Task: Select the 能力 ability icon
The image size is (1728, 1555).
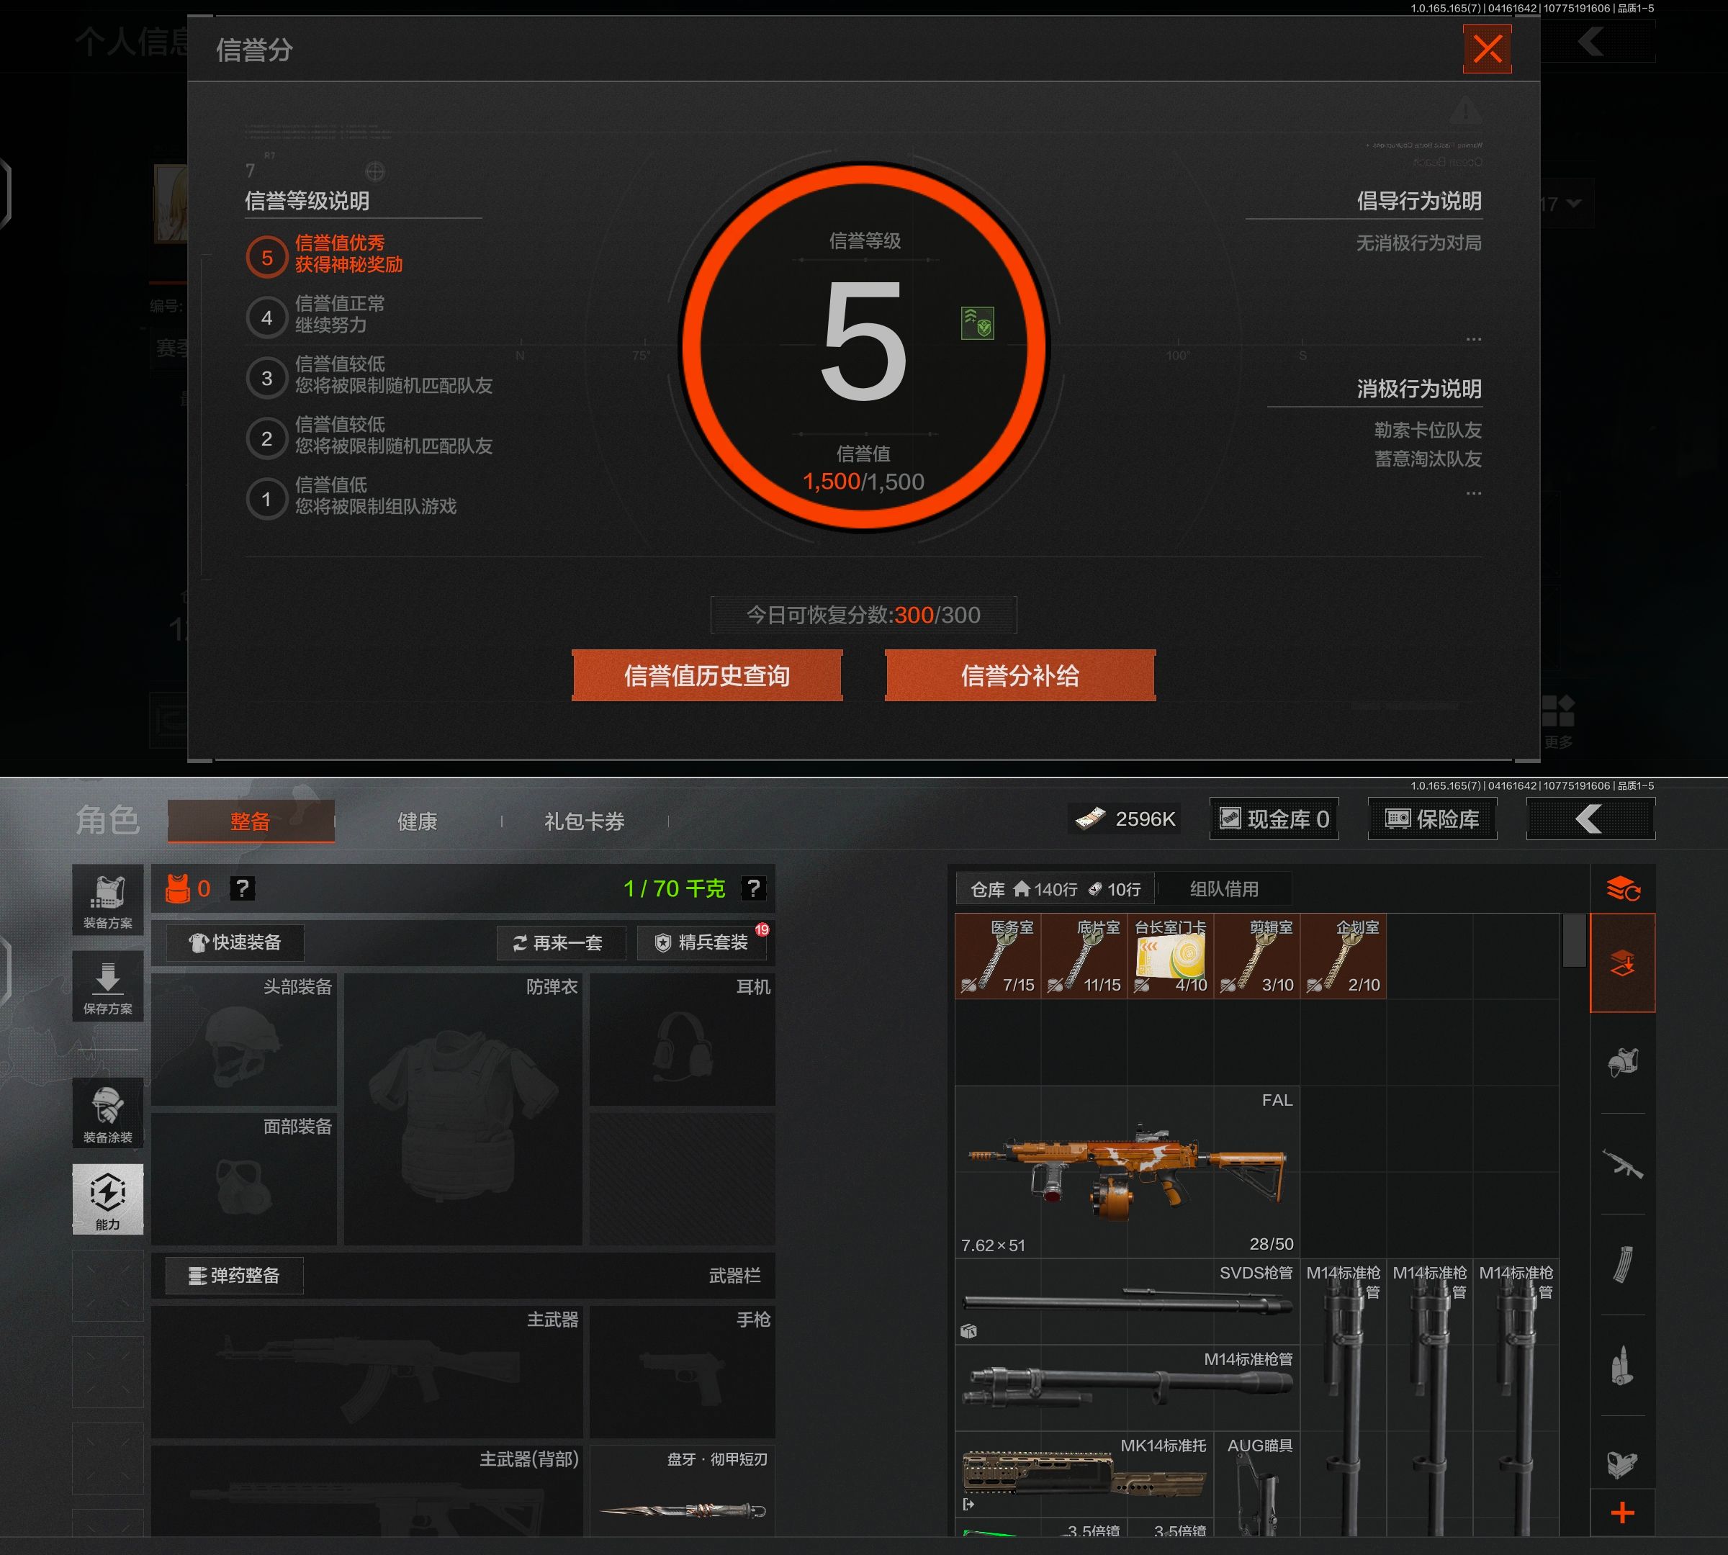Action: pyautogui.click(x=108, y=1198)
